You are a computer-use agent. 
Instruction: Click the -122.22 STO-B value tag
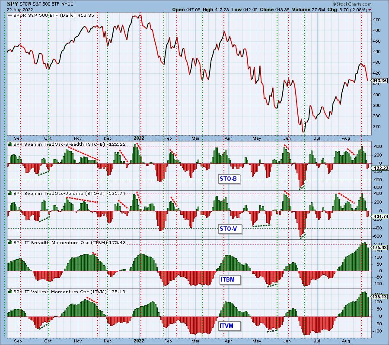tap(380, 168)
